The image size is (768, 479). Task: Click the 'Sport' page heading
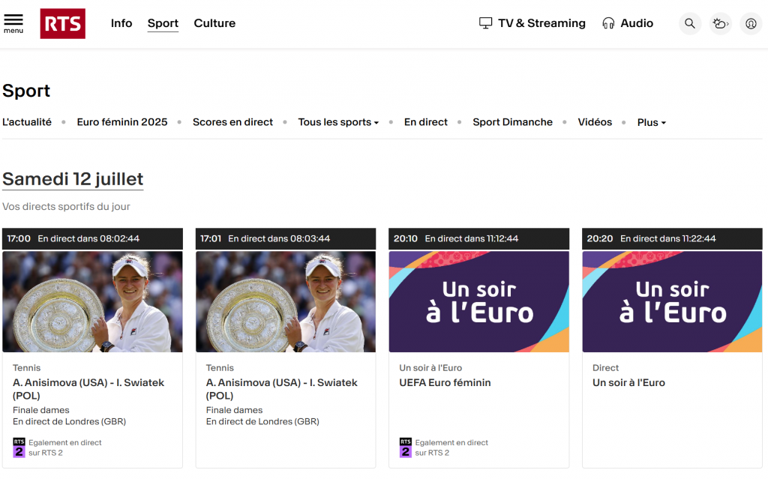tap(26, 91)
